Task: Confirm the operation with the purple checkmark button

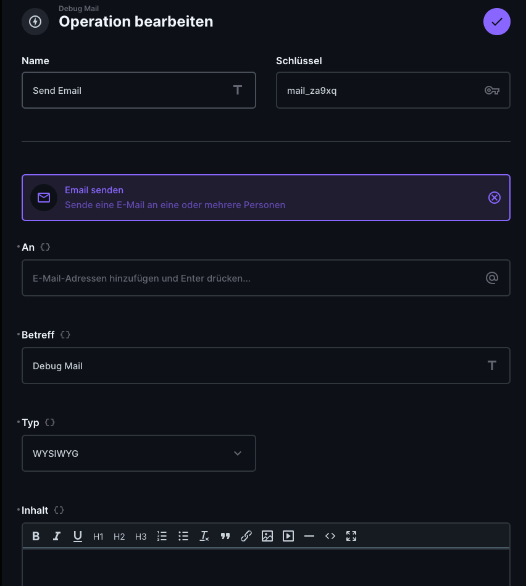Action: (496, 22)
